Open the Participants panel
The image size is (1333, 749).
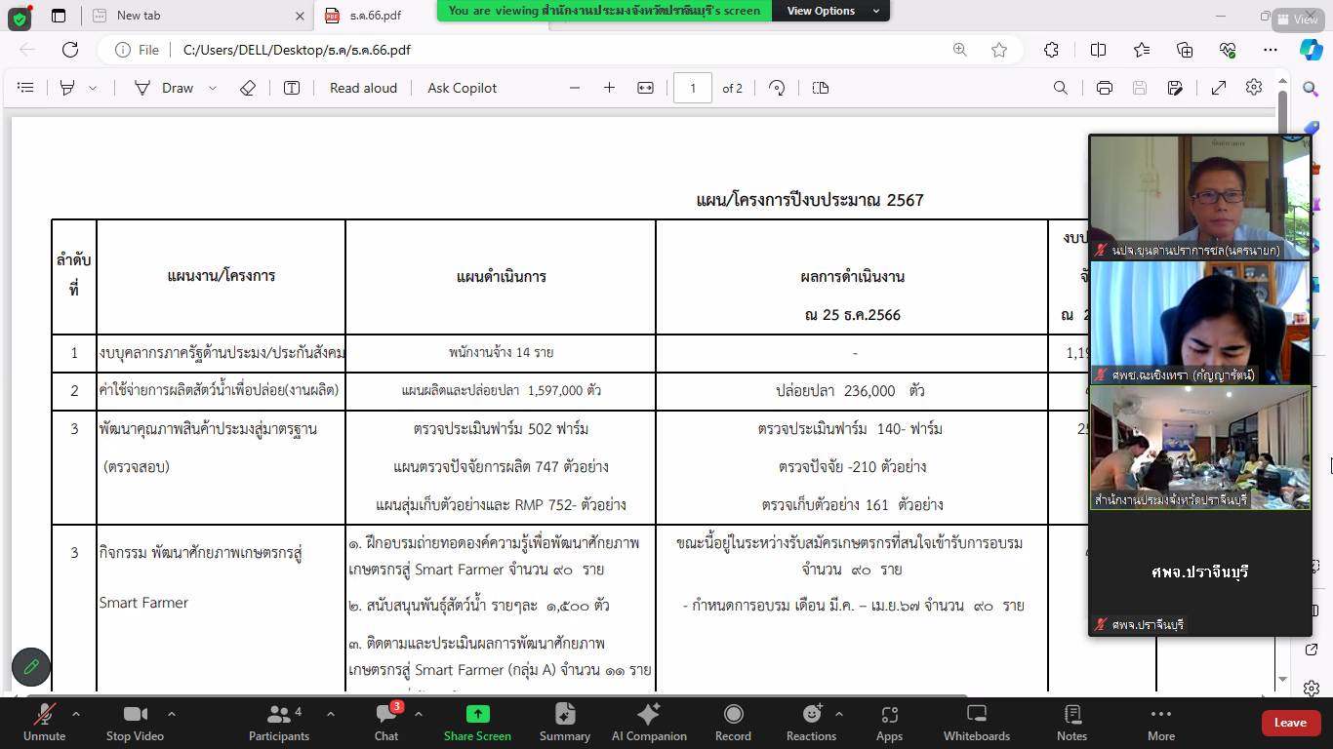pyautogui.click(x=279, y=723)
